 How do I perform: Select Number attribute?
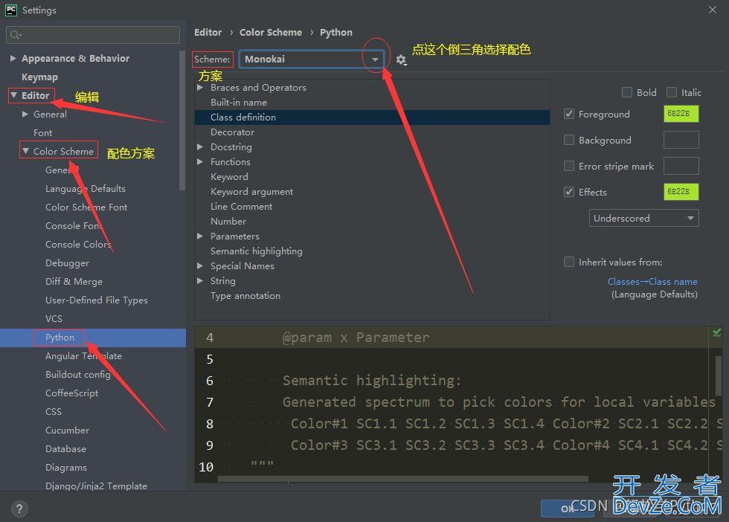pos(228,222)
